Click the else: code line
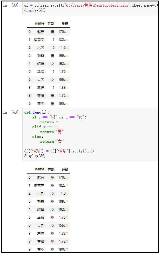Image resolution: width=159 pixels, height=254 pixels. (x=38, y=137)
